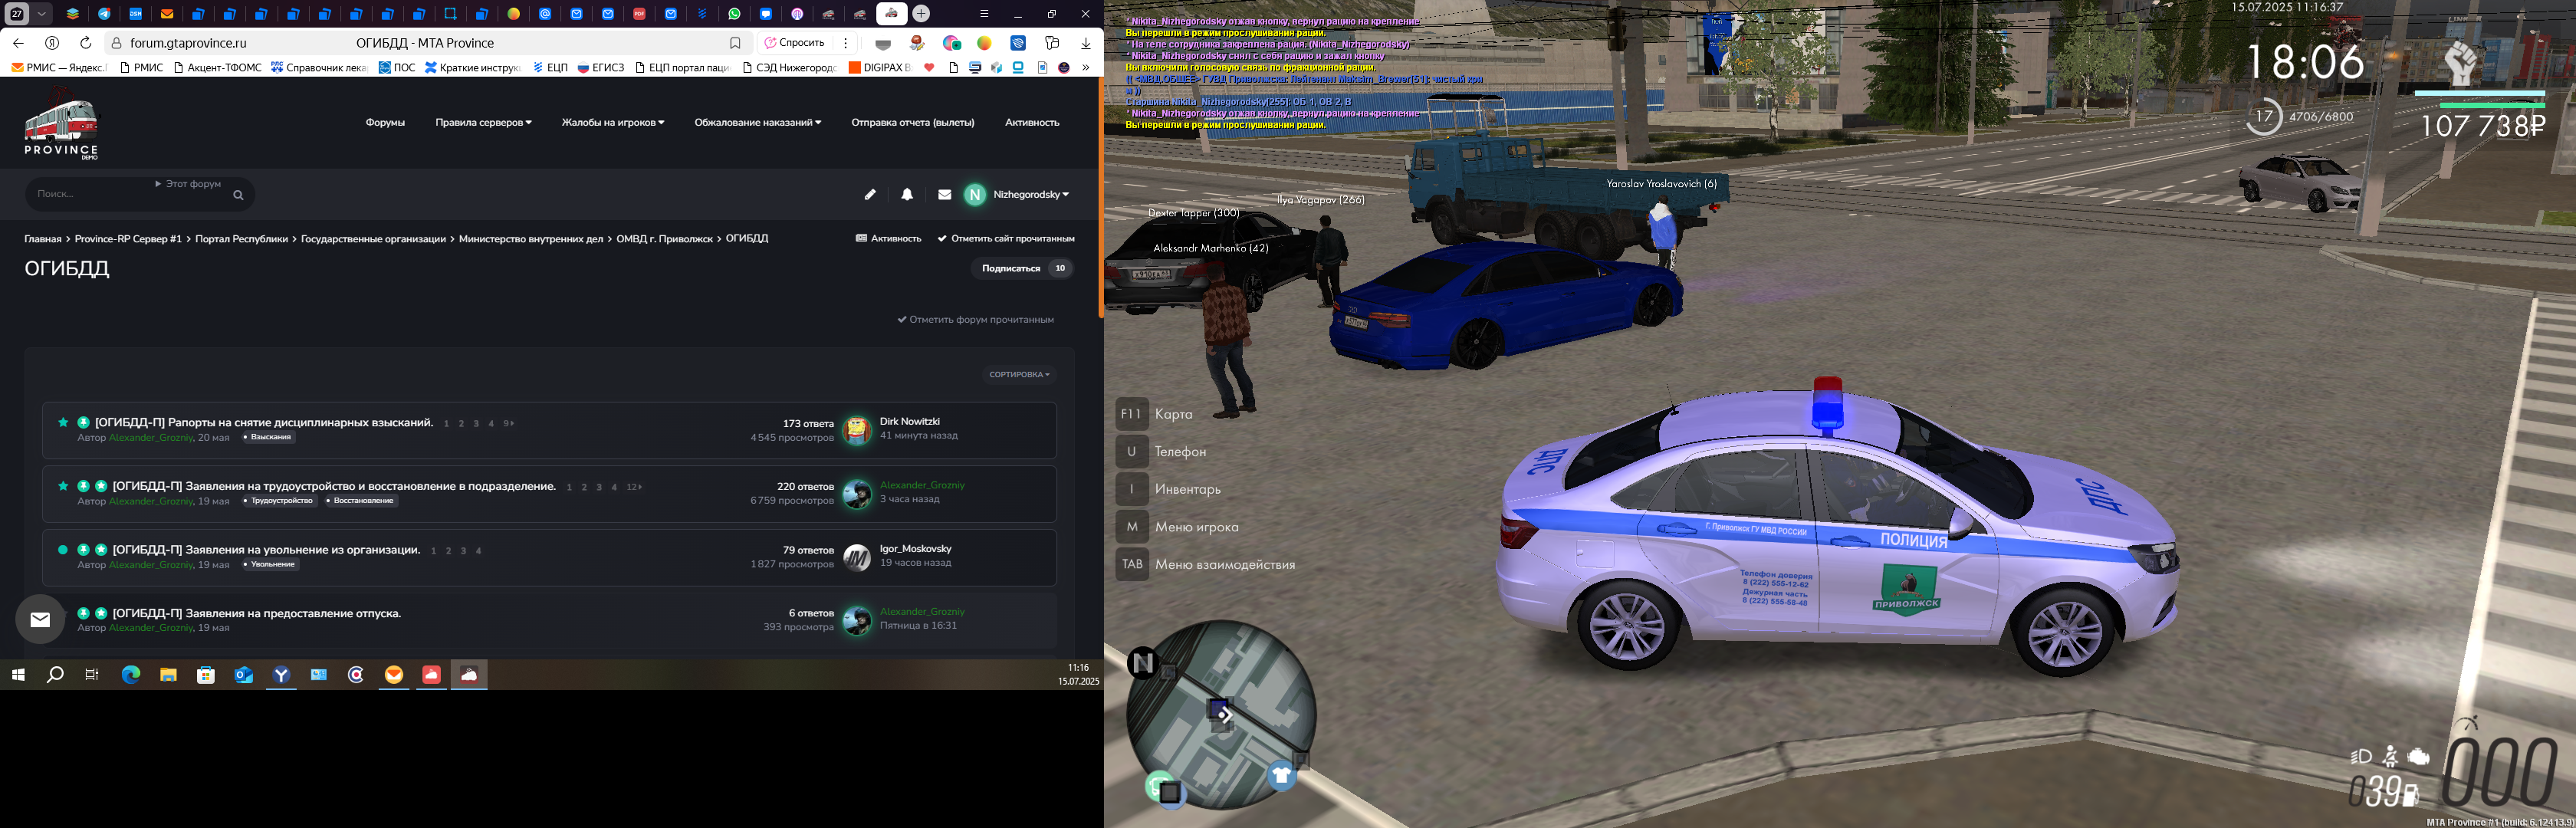Open the Windows Start menu
The width and height of the screenshot is (2576, 828).
tap(18, 675)
